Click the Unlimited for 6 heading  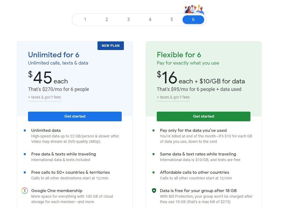pyautogui.click(x=54, y=55)
